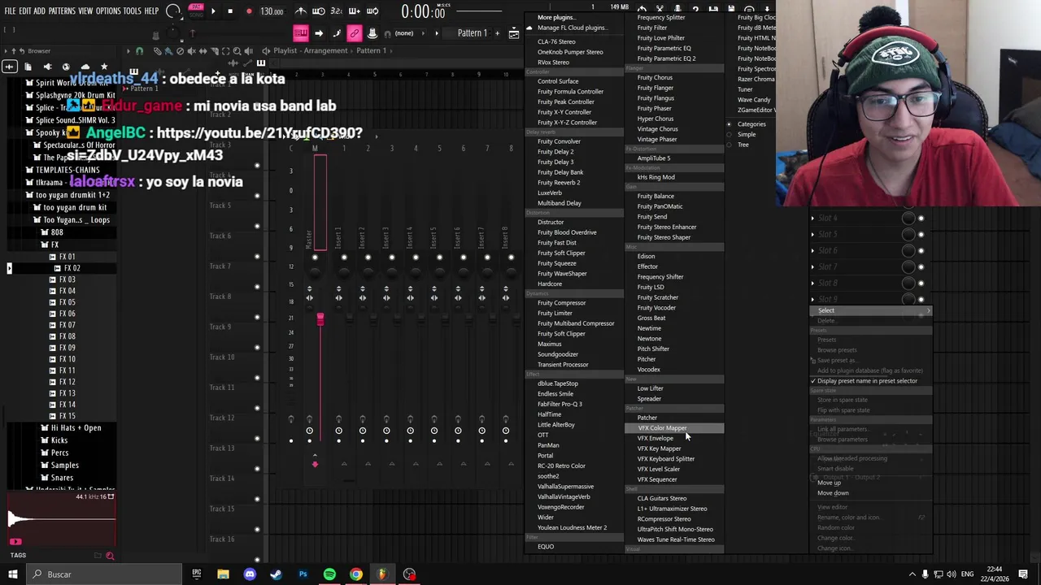The image size is (1041, 585).
Task: Choose VFX Color Mapper plugin
Action: (x=673, y=428)
